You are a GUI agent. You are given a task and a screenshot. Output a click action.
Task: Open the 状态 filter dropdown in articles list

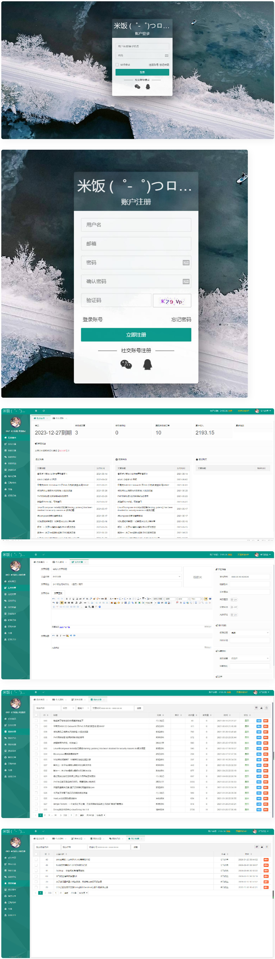[68, 708]
